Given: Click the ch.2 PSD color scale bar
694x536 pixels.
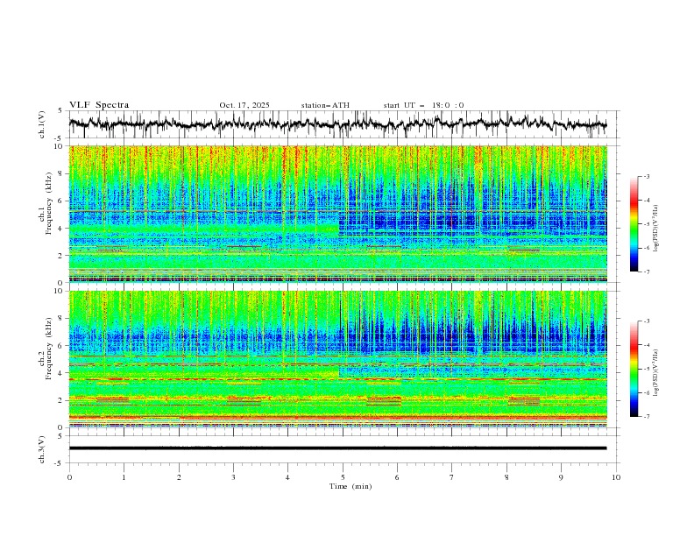Looking at the screenshot, I should coord(634,369).
